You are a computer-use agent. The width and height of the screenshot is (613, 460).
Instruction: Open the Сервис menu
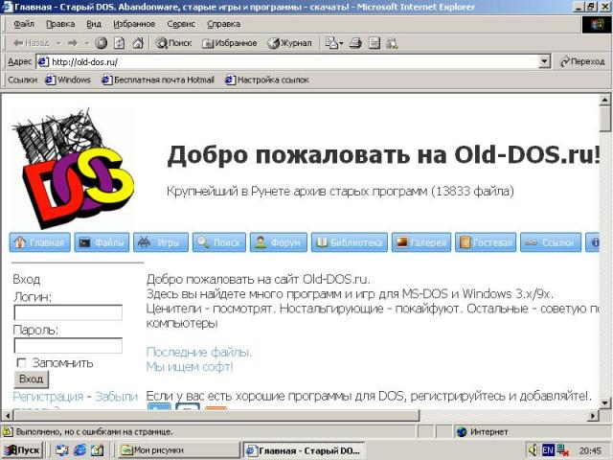pyautogui.click(x=181, y=24)
